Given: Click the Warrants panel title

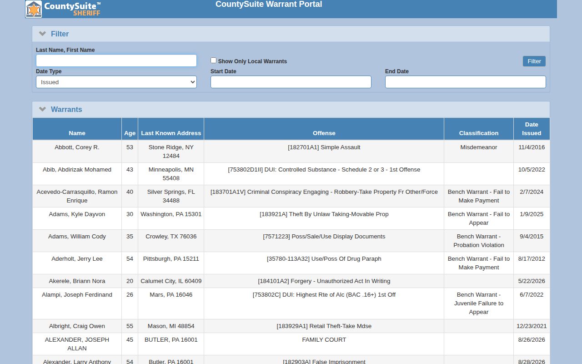Looking at the screenshot, I should click(66, 109).
